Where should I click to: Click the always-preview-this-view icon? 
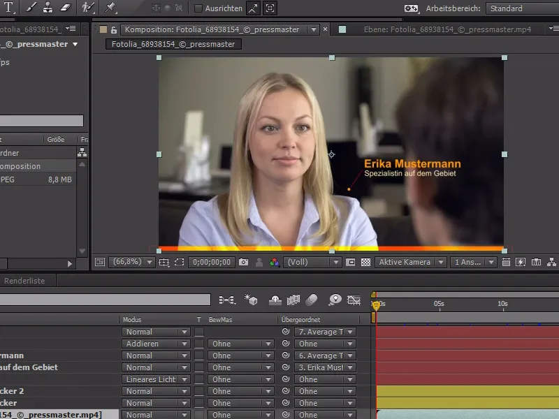100,263
